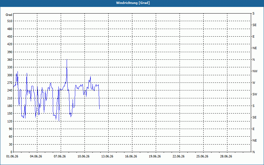264x165 pixels.
Task: Click the 180 degree axis label
Action: [10, 106]
